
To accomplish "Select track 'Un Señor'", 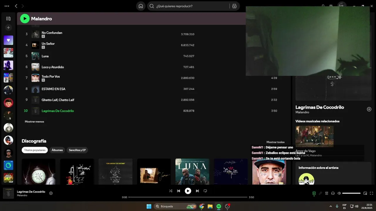I will coord(48,44).
